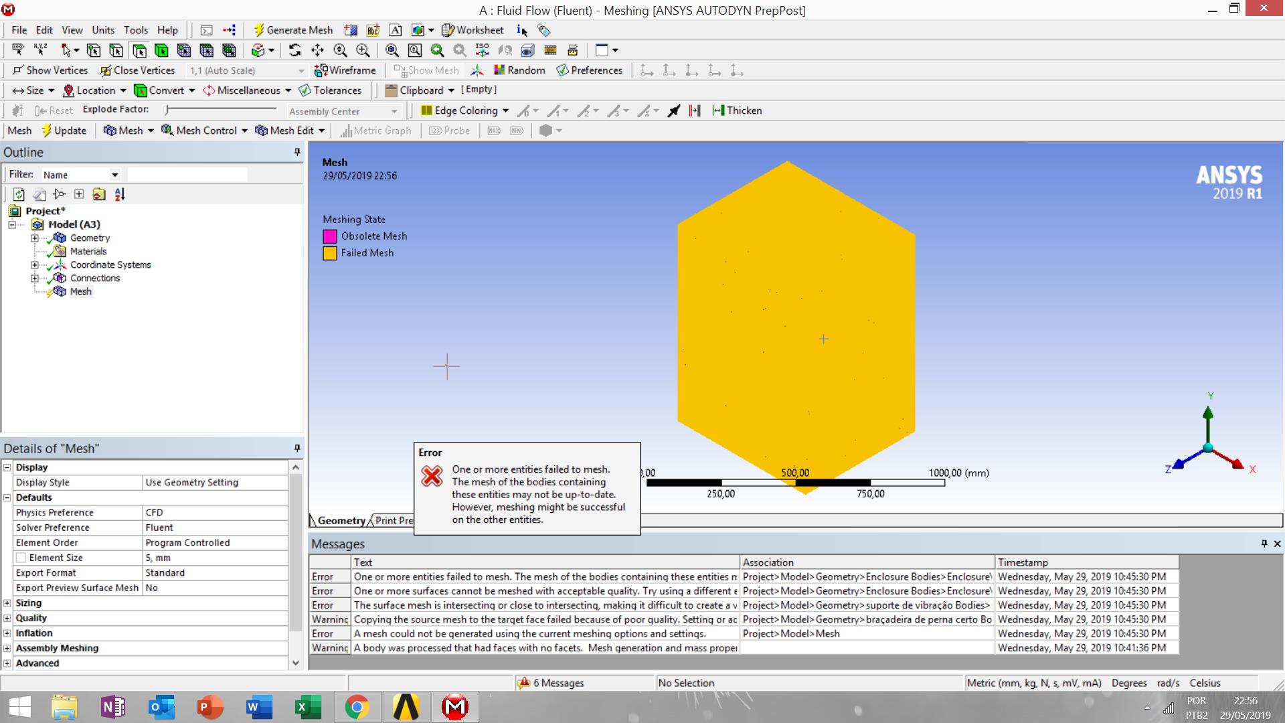Click the Random colors icon
This screenshot has height=723, width=1285.
(x=519, y=70)
